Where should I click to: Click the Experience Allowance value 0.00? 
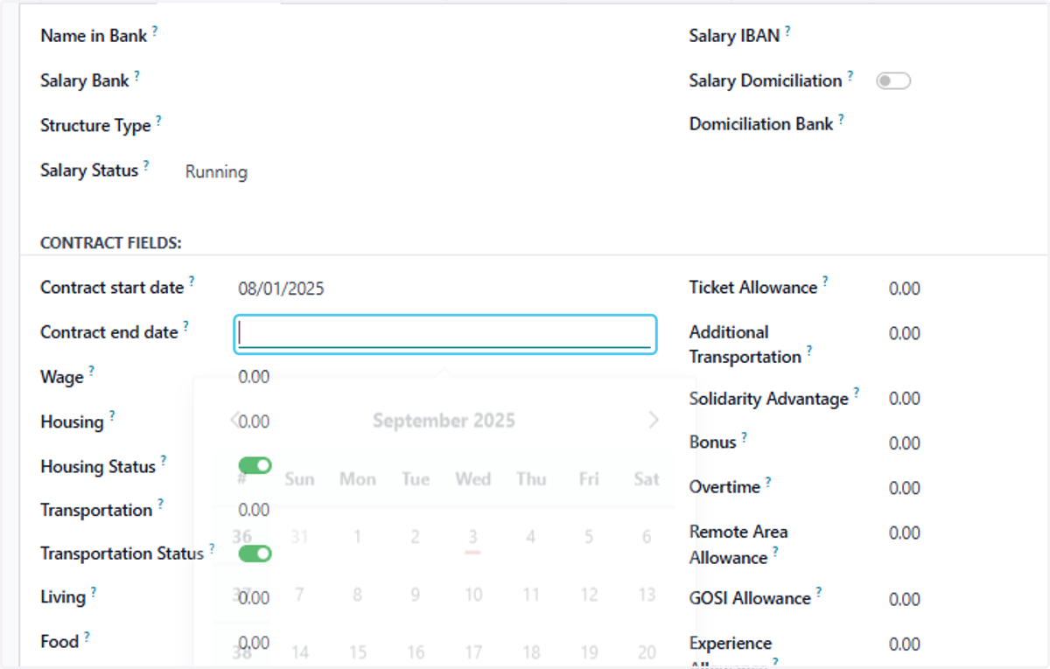coord(904,645)
